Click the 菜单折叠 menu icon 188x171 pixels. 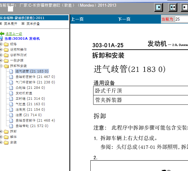pyautogui.click(x=23, y=24)
